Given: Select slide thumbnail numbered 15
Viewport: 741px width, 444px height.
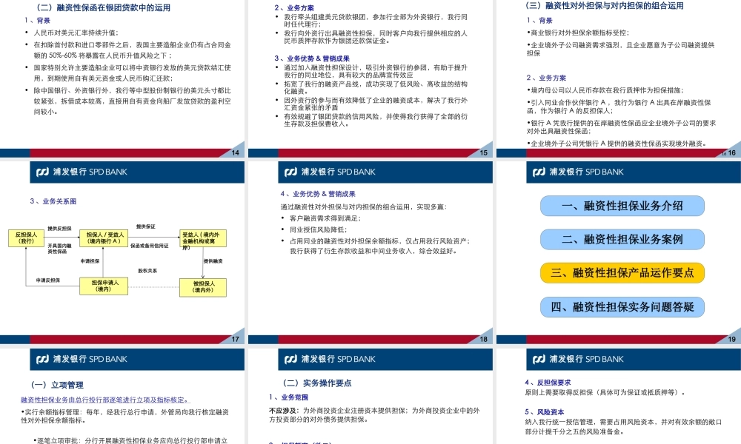Looking at the screenshot, I should pyautogui.click(x=370, y=78).
